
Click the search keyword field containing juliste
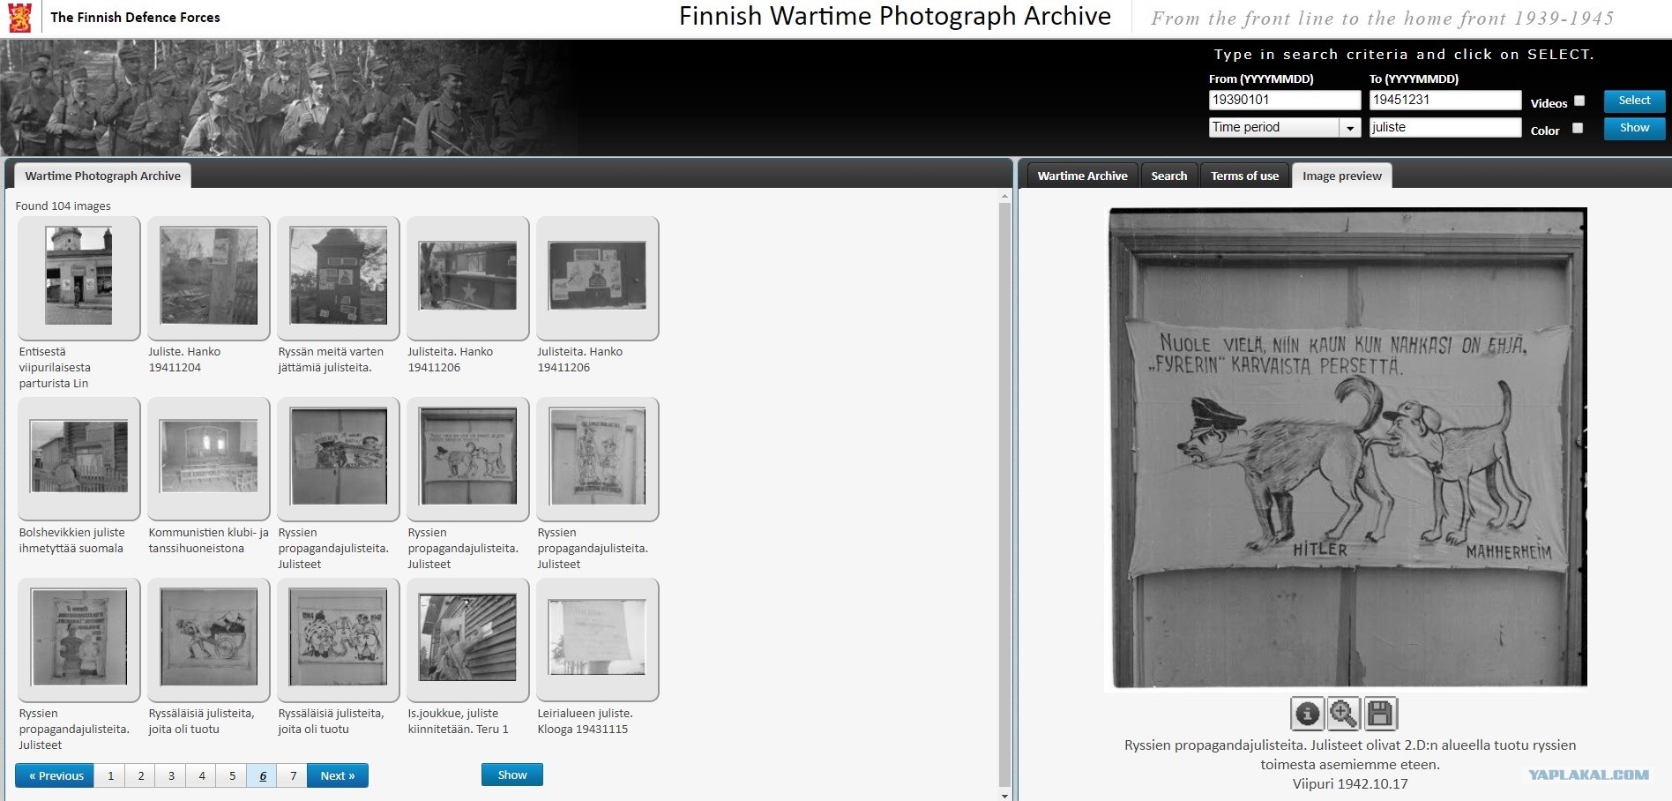click(x=1445, y=127)
